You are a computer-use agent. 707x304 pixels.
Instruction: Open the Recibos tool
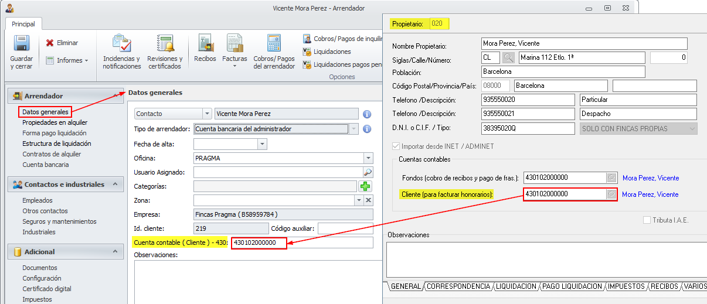coord(205,49)
